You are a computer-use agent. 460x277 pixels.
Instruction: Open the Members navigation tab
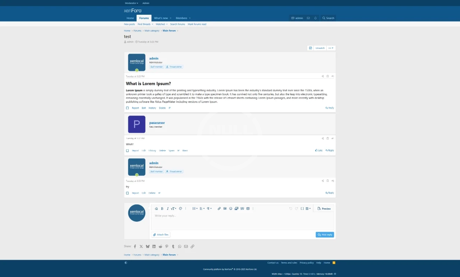click(181, 18)
